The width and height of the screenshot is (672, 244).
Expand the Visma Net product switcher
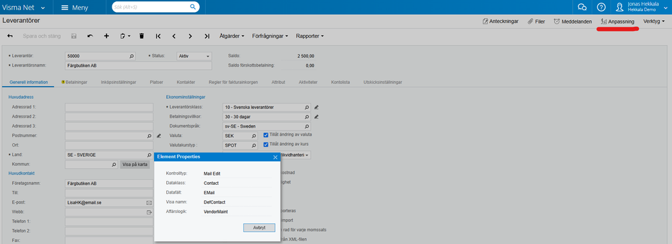point(24,7)
